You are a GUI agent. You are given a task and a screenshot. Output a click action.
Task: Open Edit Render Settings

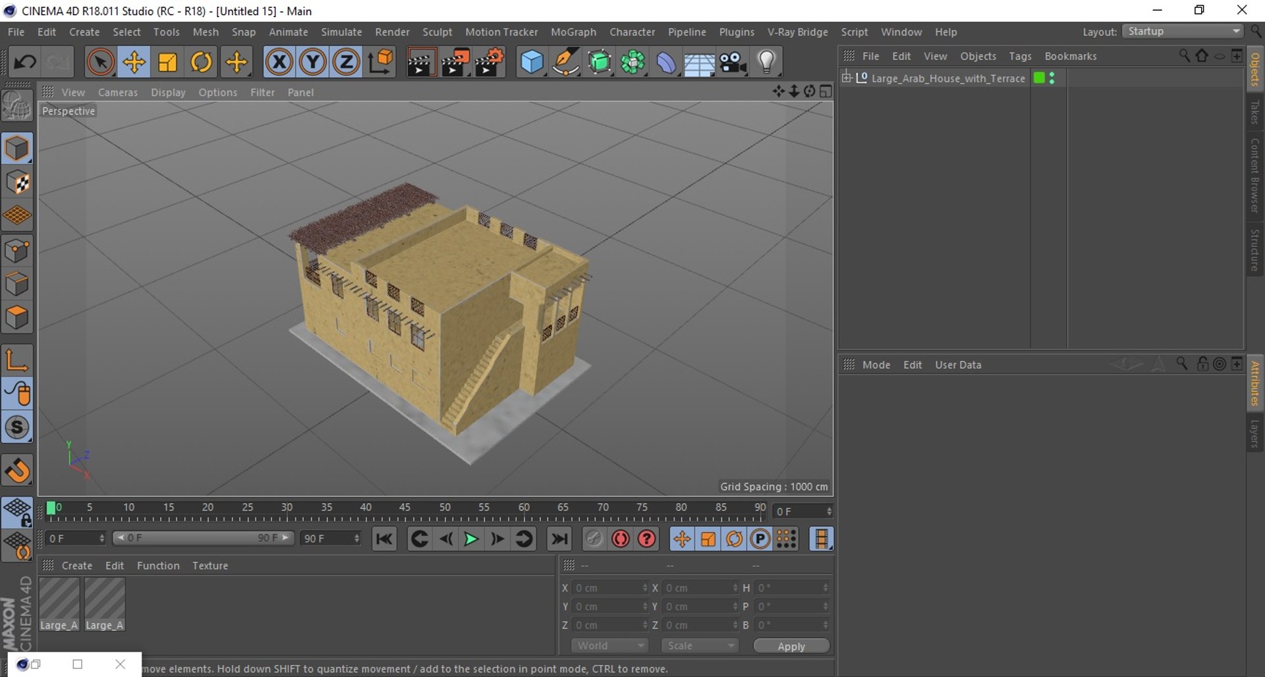[490, 62]
